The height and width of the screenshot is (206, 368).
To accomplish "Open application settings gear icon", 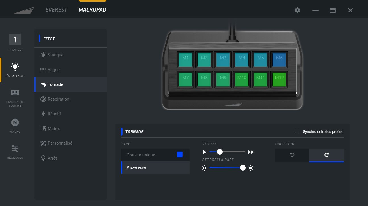I will 297,10.
